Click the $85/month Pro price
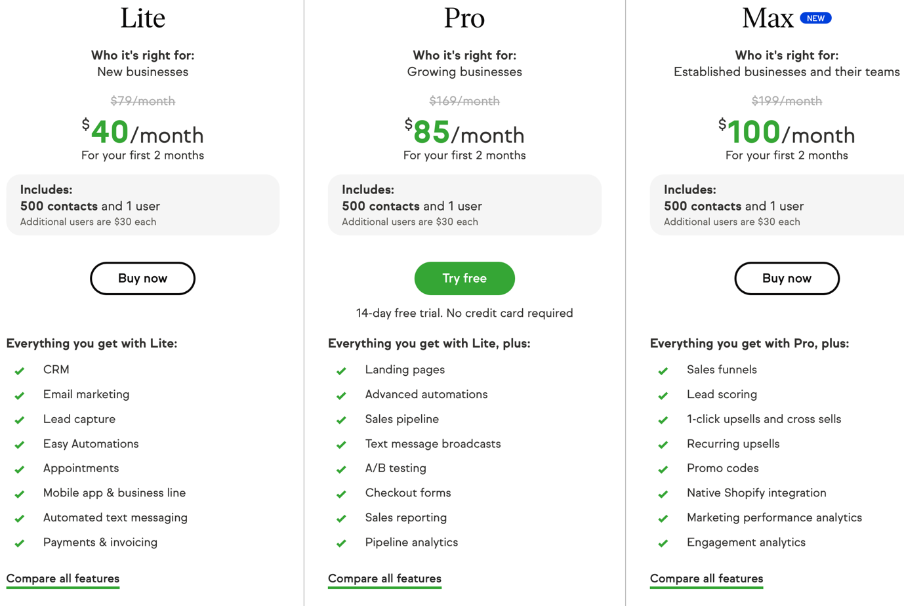904x606 pixels. click(x=464, y=132)
